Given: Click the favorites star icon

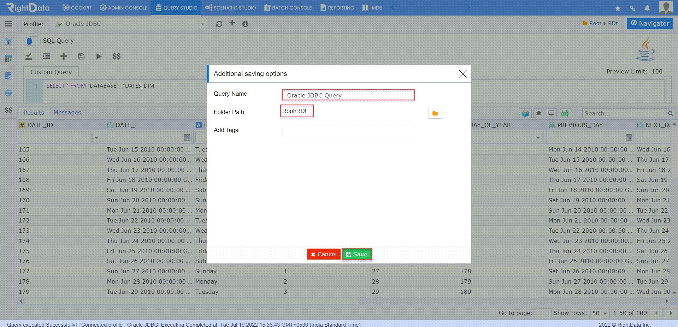Looking at the screenshot, I should click(x=618, y=8).
